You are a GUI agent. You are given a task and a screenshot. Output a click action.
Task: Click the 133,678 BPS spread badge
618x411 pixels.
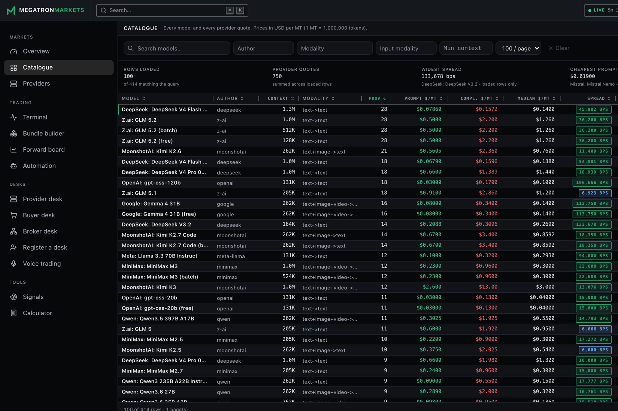592,225
